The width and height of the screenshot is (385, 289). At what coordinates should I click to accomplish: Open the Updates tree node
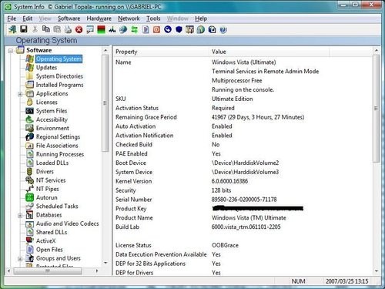[46, 68]
